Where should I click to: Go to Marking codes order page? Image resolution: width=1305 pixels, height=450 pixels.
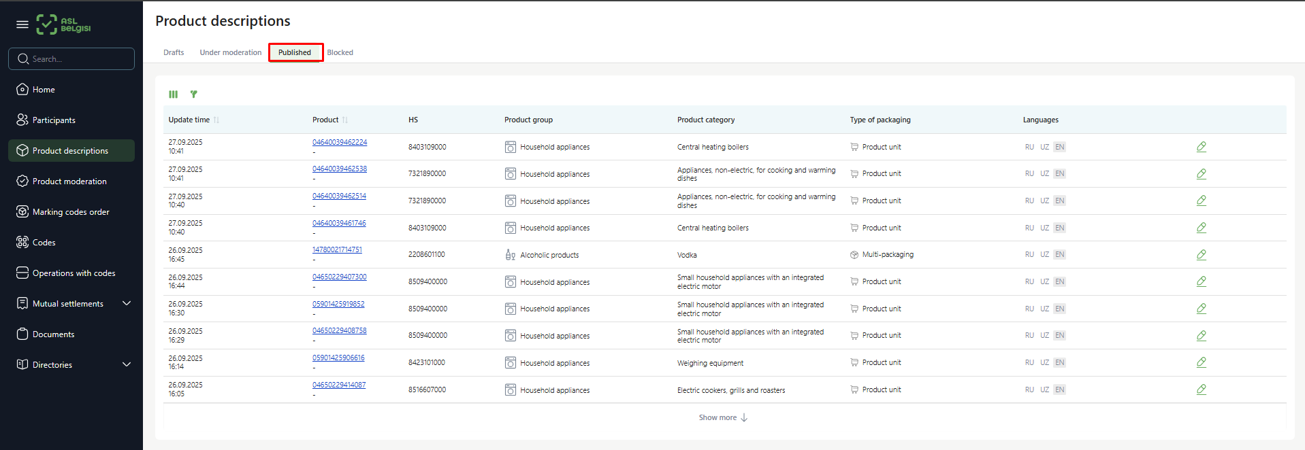click(71, 212)
